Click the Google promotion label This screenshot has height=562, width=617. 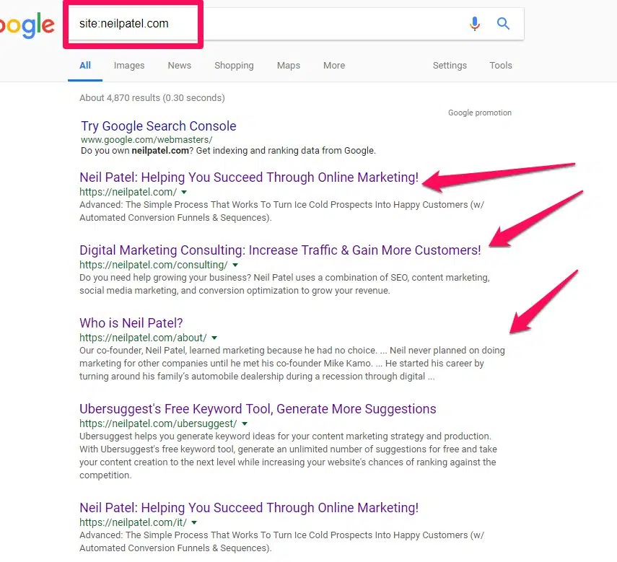click(x=480, y=113)
